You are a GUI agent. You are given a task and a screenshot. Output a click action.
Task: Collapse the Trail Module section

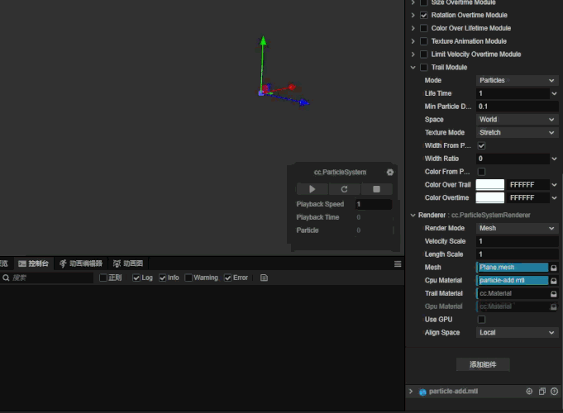[413, 68]
